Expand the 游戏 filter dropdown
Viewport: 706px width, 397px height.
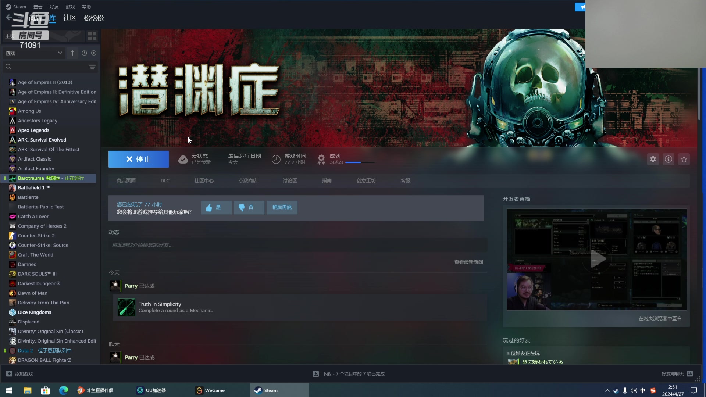(33, 53)
